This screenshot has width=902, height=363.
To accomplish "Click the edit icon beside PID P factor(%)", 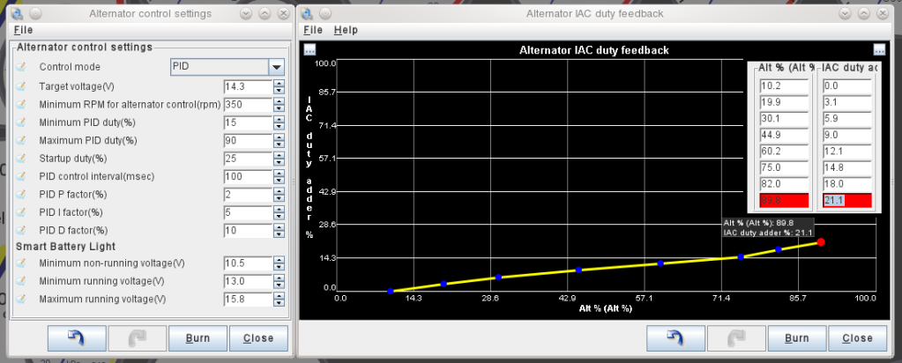I will [x=20, y=195].
